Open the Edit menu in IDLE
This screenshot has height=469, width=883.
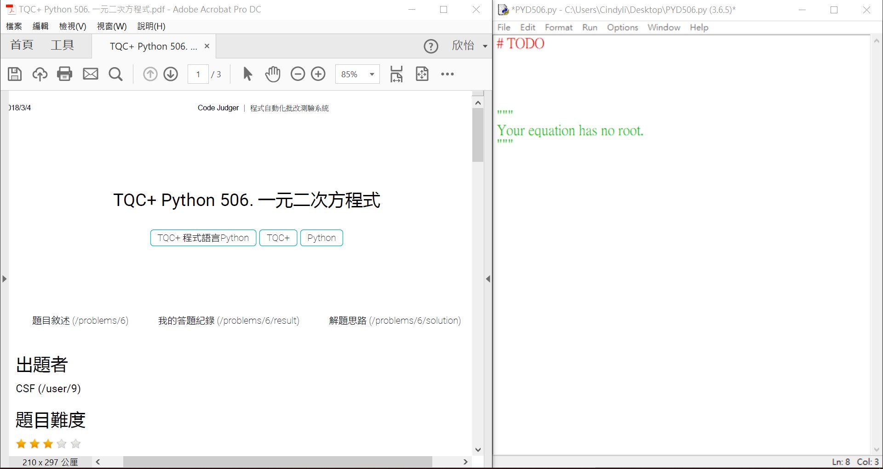[528, 27]
